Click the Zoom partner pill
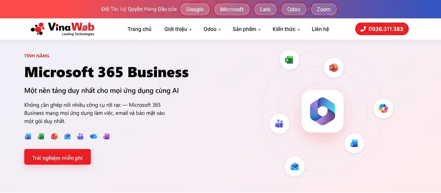The image size is (441, 193). click(324, 9)
